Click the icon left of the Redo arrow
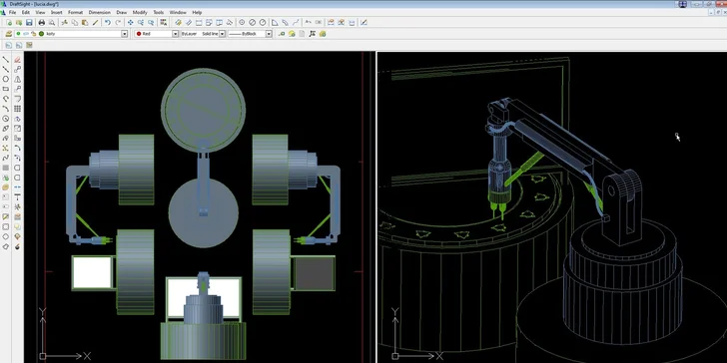Image resolution: width=727 pixels, height=363 pixels. point(108,22)
